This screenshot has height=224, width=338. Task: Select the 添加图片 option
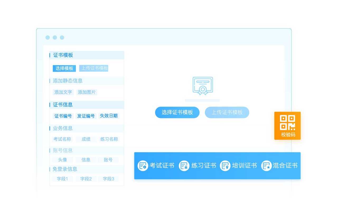(87, 92)
